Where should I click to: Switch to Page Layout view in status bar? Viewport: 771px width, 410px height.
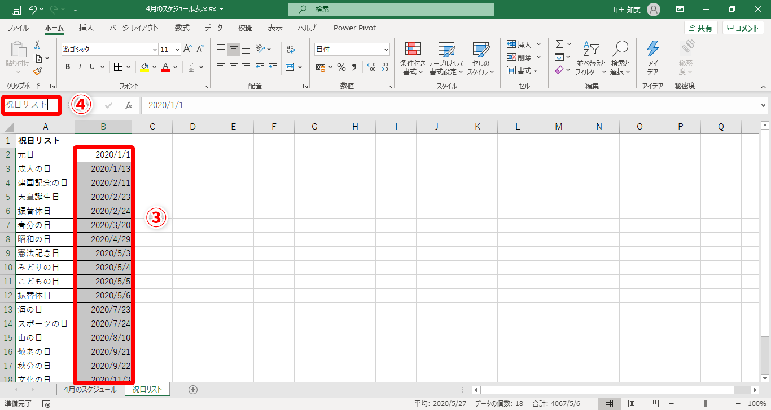pyautogui.click(x=632, y=404)
